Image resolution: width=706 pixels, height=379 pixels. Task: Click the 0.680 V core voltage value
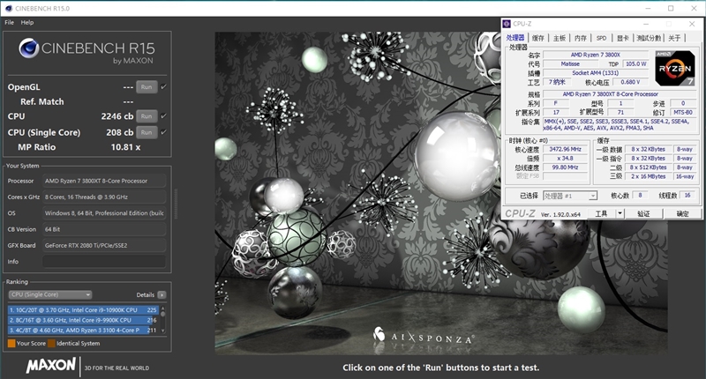coord(630,82)
